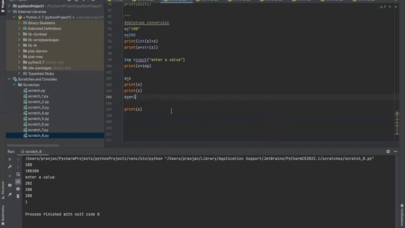Expand the plat-darwin folder
The width and height of the screenshot is (405, 228).
(19, 51)
